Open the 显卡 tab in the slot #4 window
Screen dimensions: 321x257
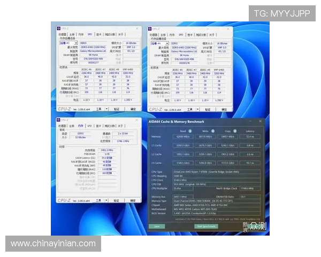(x=189, y=34)
